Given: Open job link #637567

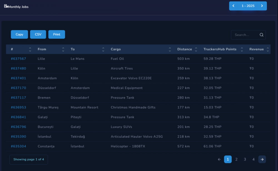Looking at the screenshot, I should pos(18,59).
